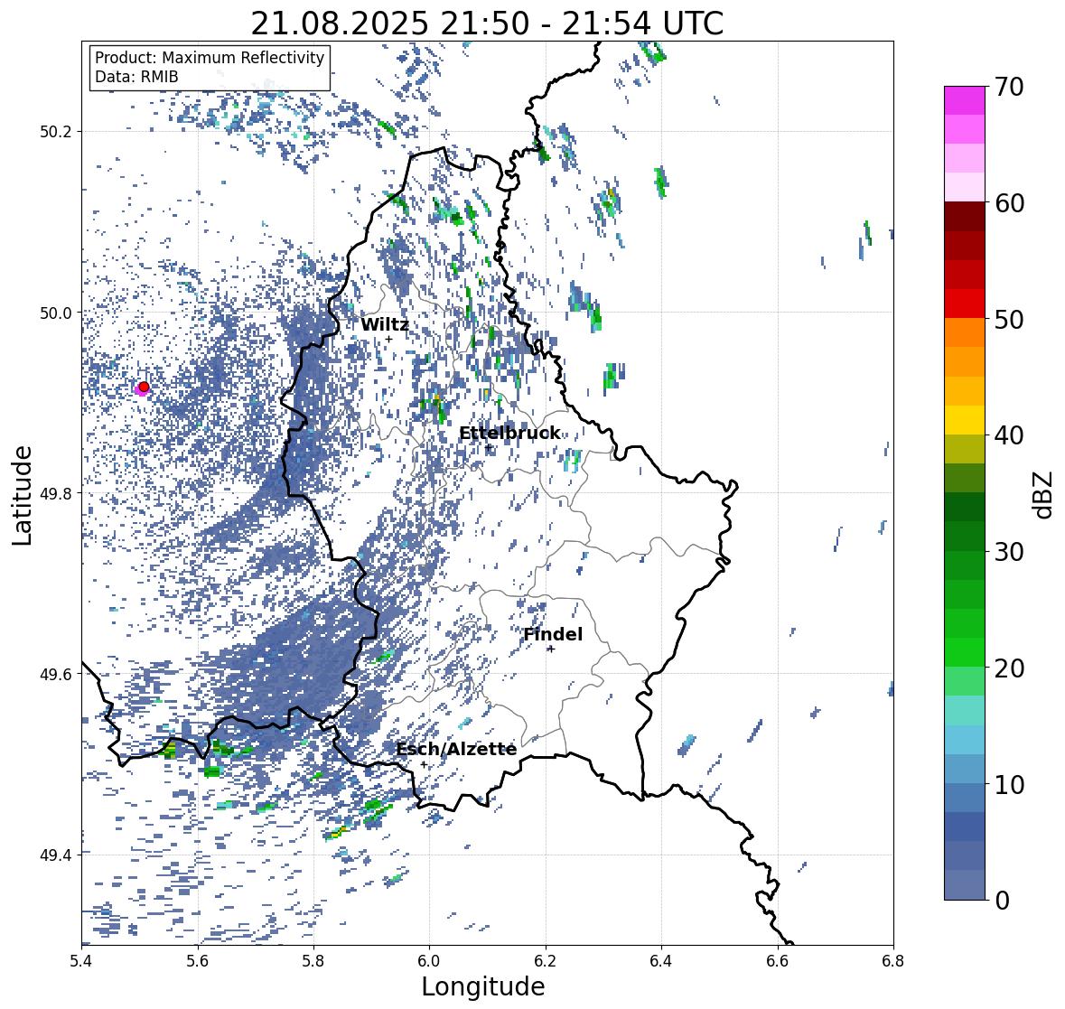This screenshot has width=1065, height=1009.
Task: Click the 10 tick on the colorbar
Action: (x=1009, y=783)
